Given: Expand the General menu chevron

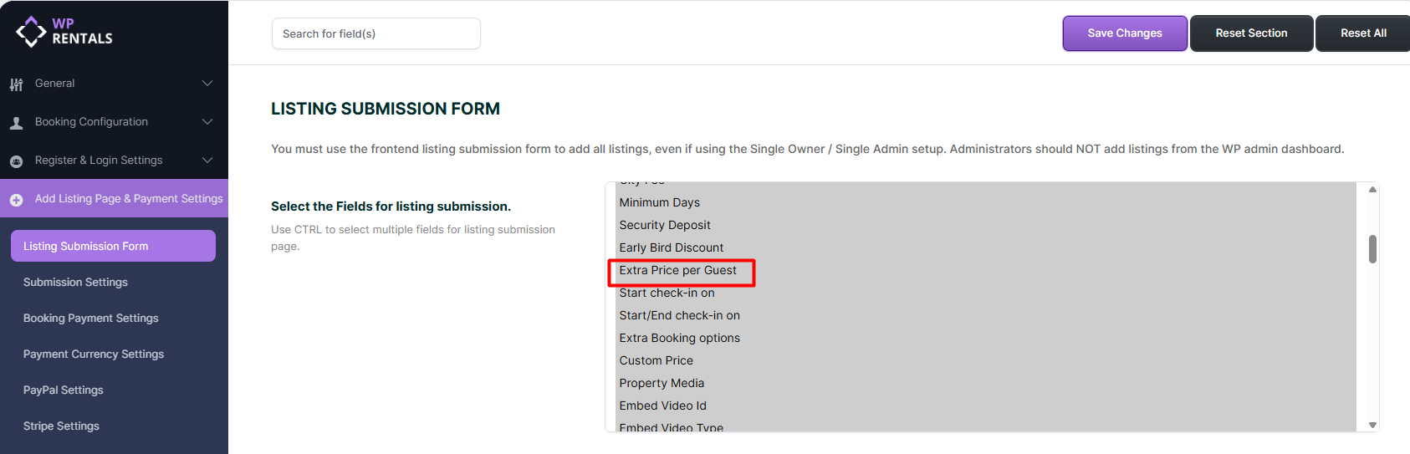Looking at the screenshot, I should pos(207,84).
